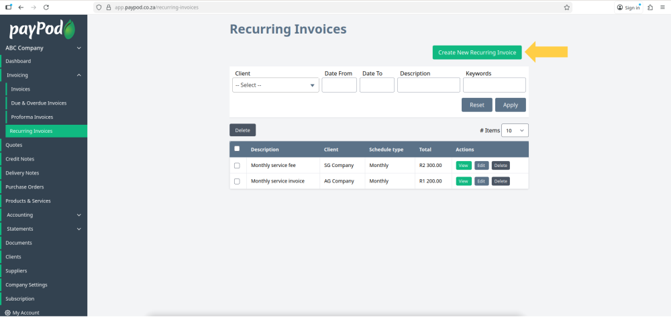
Task: Bookmark page with the star icon
Action: coord(566,7)
